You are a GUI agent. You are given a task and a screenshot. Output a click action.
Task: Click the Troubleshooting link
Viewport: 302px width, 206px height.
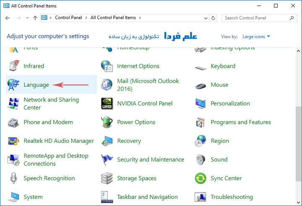click(x=232, y=197)
